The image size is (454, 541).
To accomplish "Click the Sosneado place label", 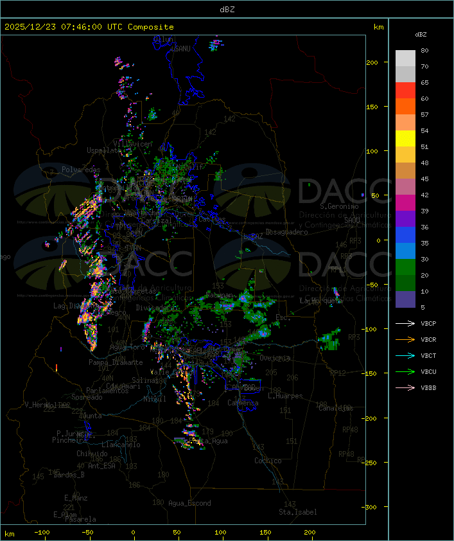I will click(87, 397).
